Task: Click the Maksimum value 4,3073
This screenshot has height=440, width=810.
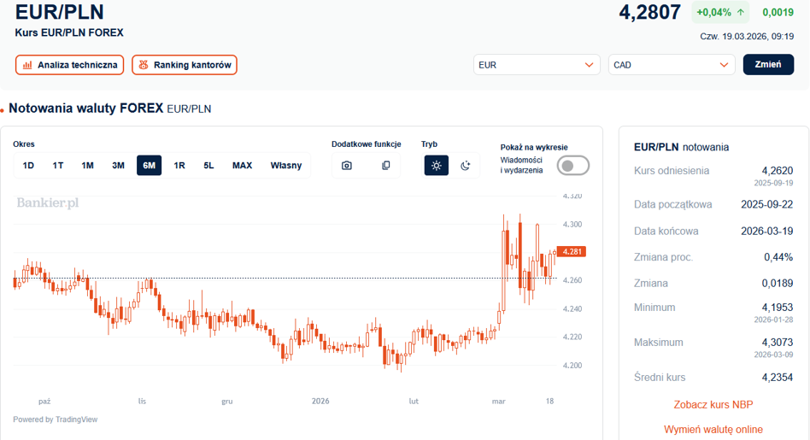Action: tap(778, 342)
